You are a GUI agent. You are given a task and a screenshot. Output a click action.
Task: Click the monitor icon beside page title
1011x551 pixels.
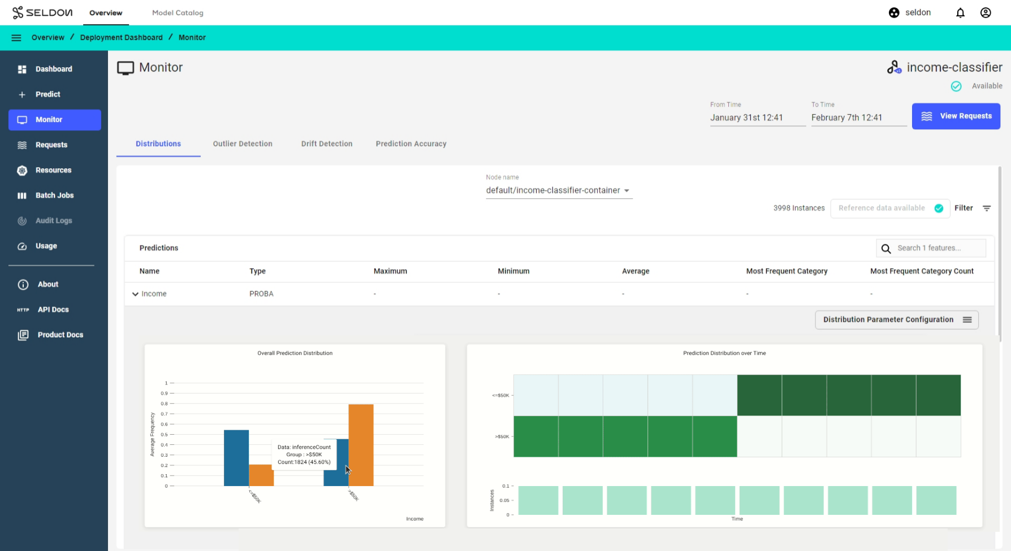(x=126, y=68)
